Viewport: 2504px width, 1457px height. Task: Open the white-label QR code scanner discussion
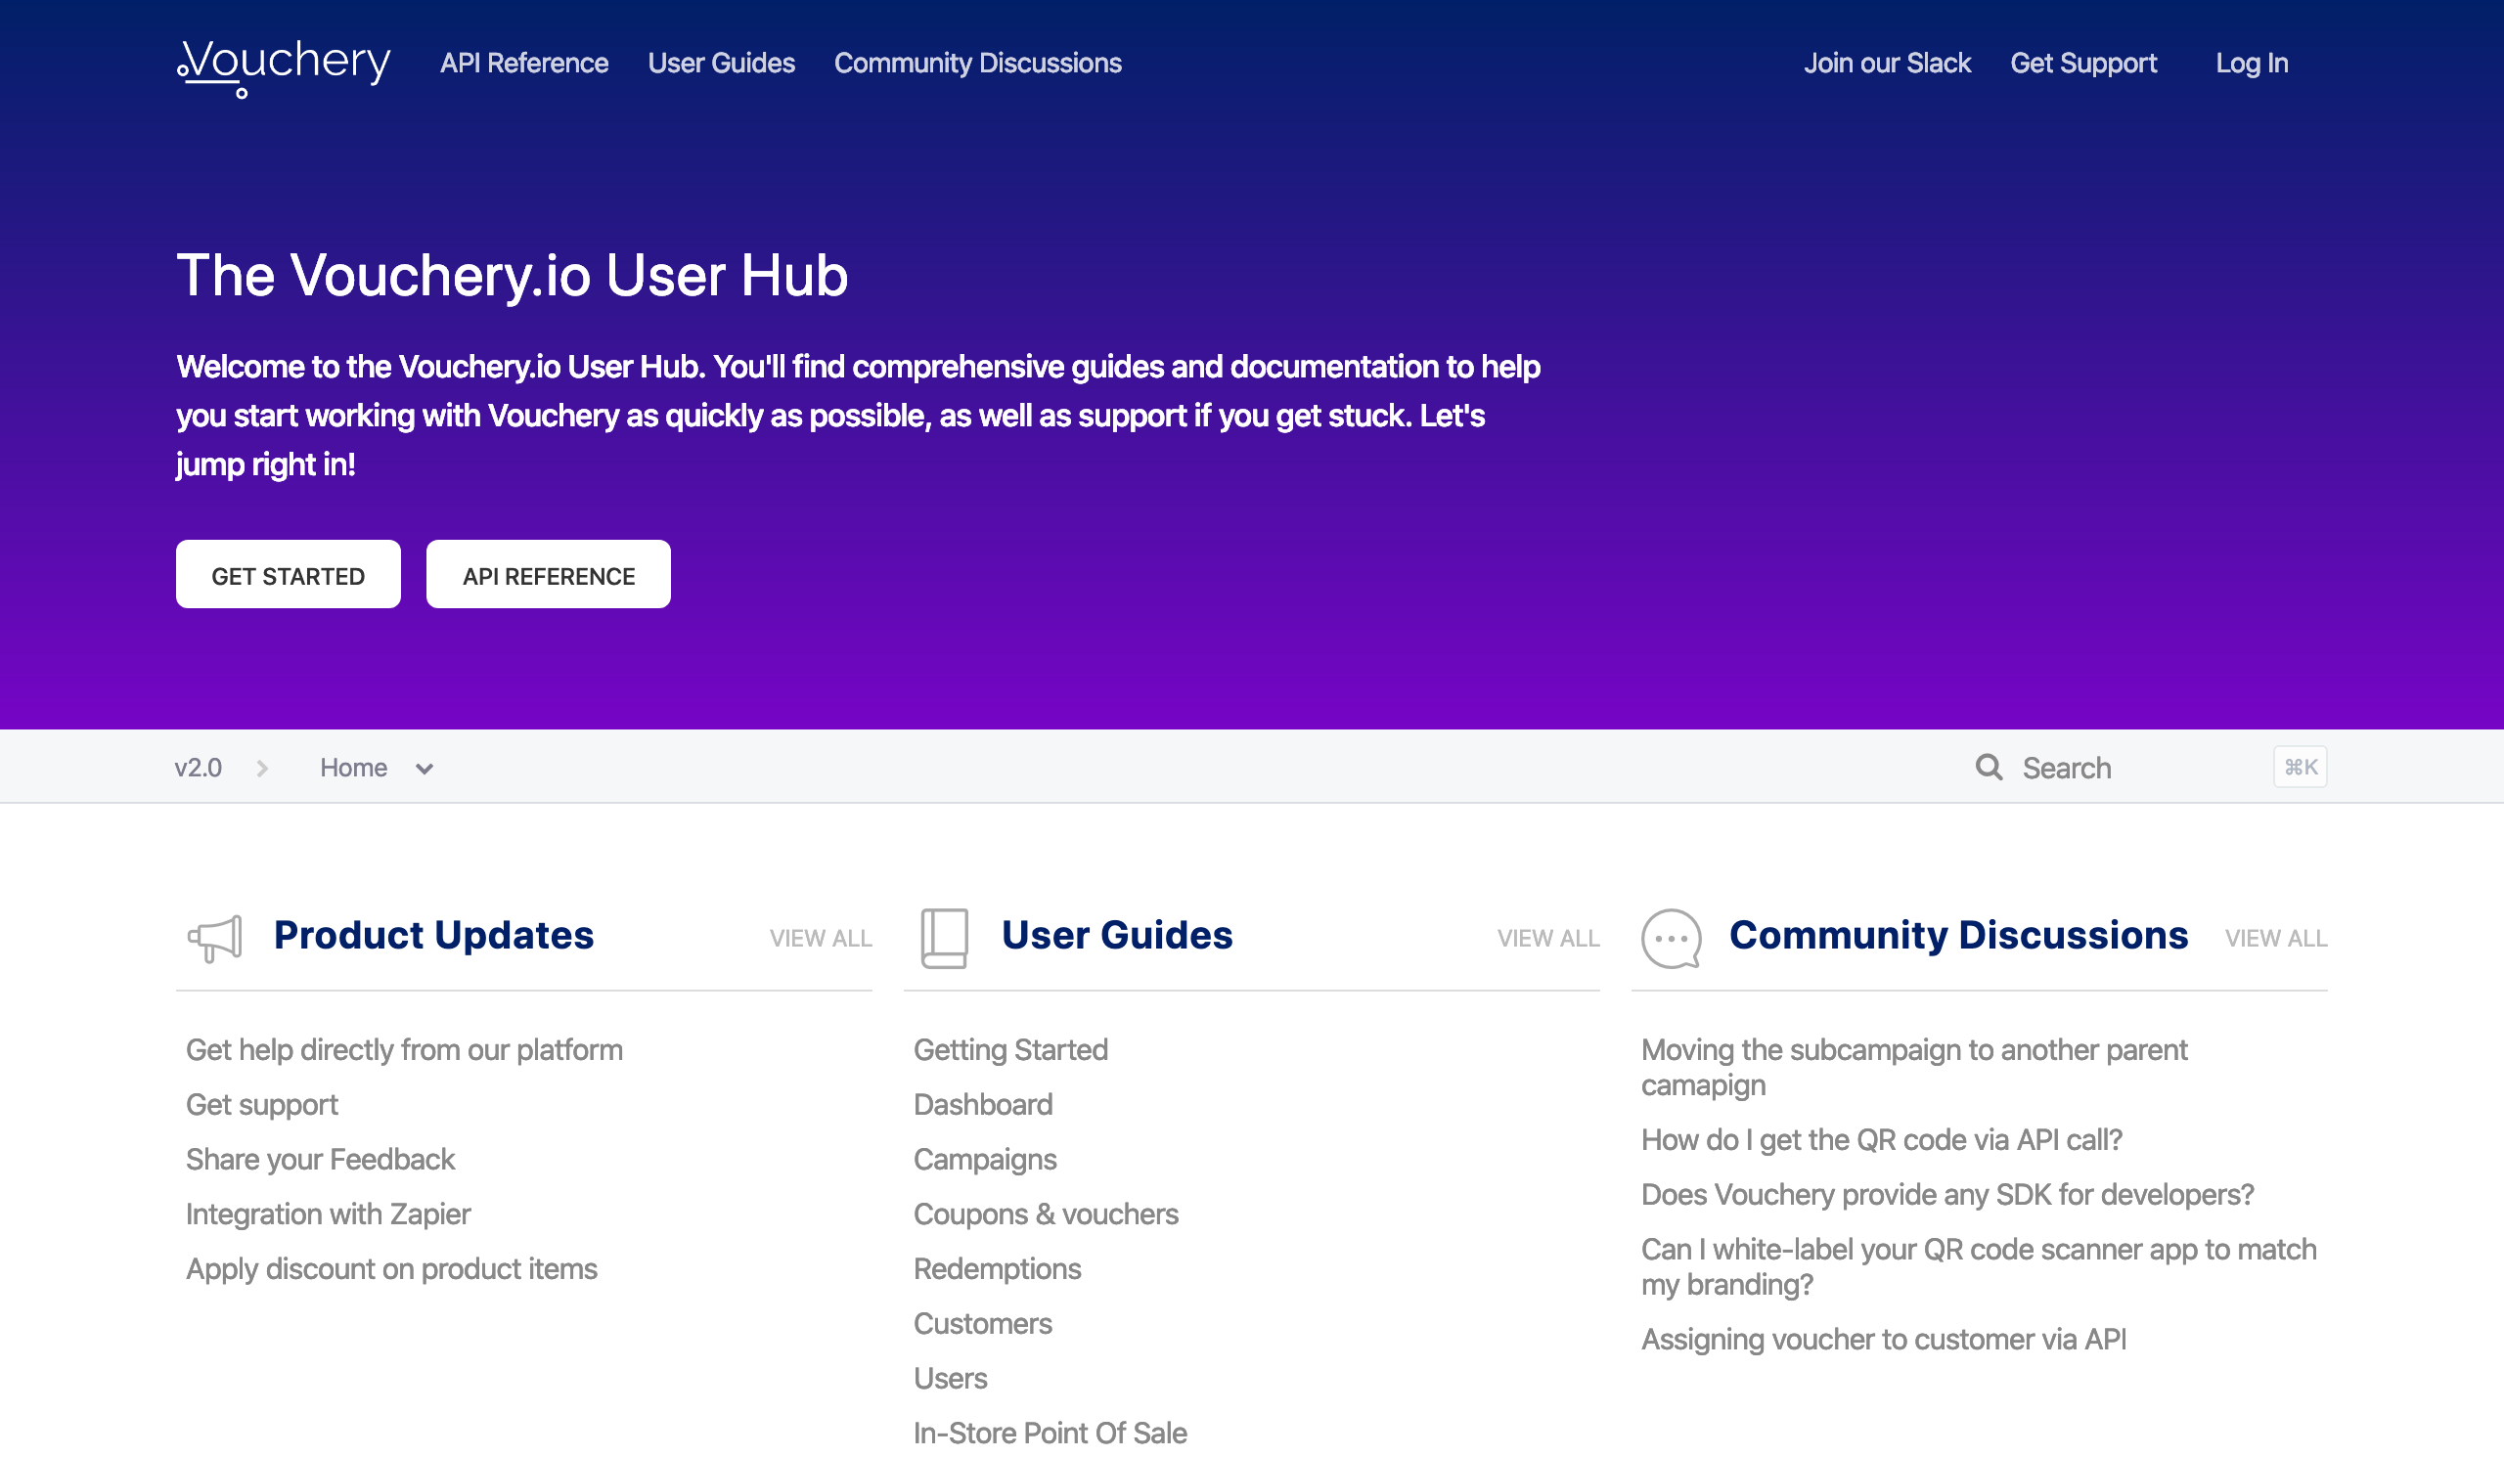1979,1266
